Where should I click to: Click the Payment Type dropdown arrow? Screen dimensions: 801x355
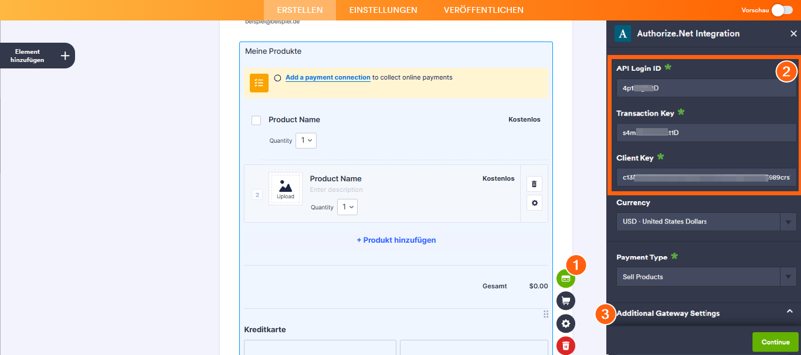[x=788, y=277]
